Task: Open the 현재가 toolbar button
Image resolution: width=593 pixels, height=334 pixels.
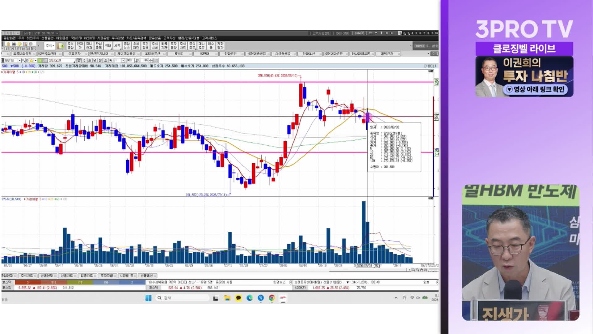Action: (80, 46)
